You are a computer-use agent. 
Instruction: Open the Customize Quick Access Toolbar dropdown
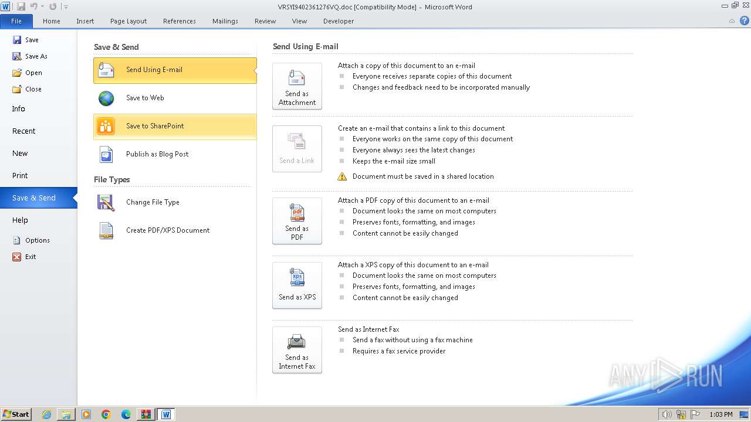tap(66, 7)
